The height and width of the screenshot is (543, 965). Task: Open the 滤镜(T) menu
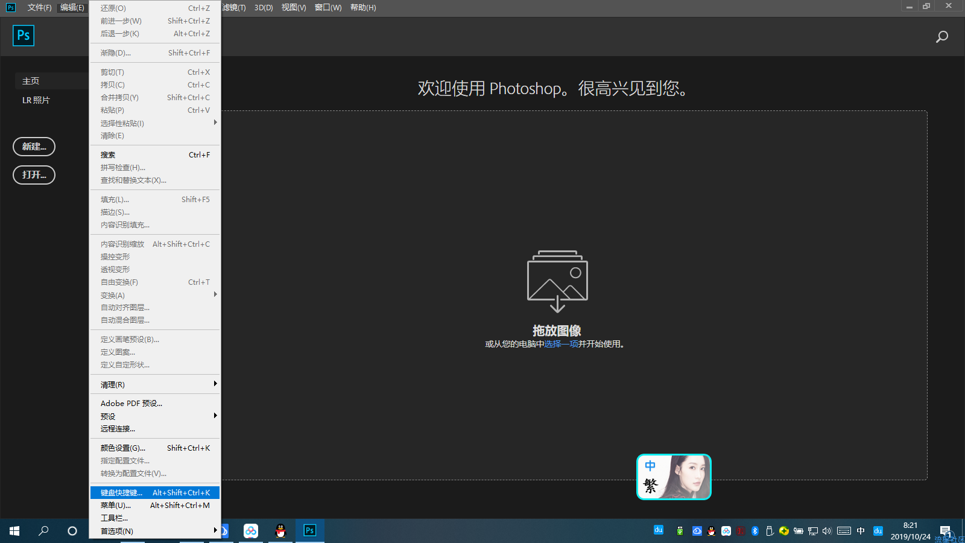[x=234, y=8]
